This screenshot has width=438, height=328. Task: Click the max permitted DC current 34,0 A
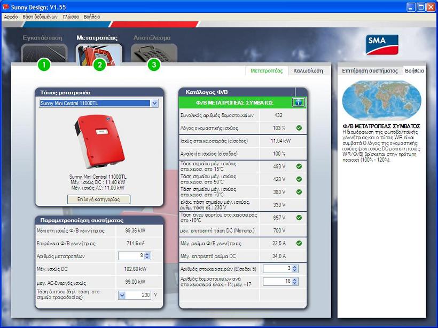[279, 256]
